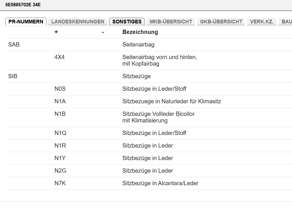Open the VERK.KZ. tab
The image size is (292, 222).
tap(262, 22)
